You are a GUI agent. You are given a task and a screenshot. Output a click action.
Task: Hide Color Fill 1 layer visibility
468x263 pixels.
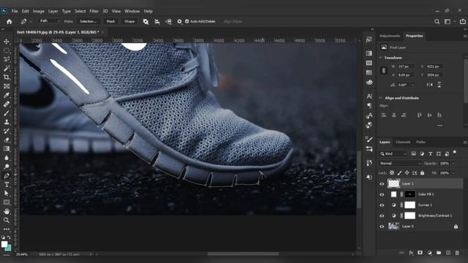tap(382, 194)
